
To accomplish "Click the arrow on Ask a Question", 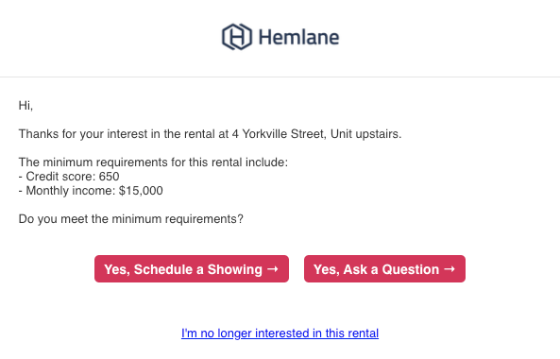I will pos(450,269).
